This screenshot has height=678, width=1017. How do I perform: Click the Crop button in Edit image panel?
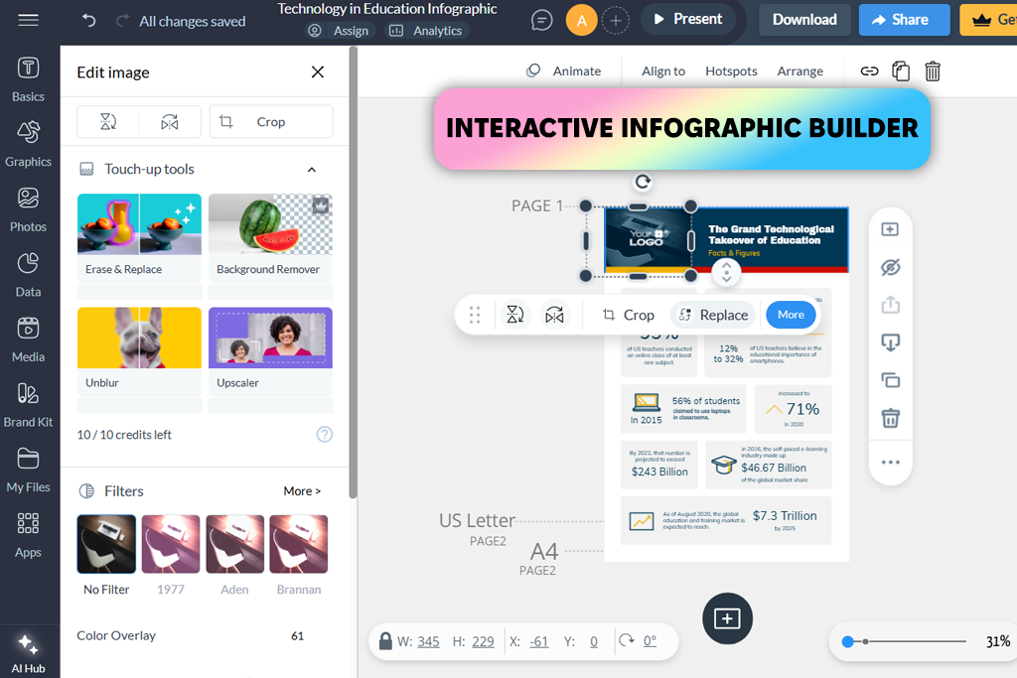(271, 121)
